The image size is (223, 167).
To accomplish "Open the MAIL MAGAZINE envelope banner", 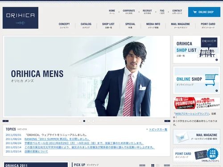I will point(196,137).
